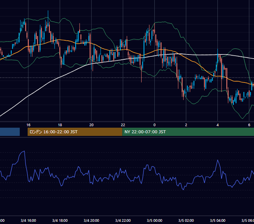This screenshot has width=254, height=224.
Task: Click the 2 hour label on the price chart axis
Action: click(x=186, y=125)
